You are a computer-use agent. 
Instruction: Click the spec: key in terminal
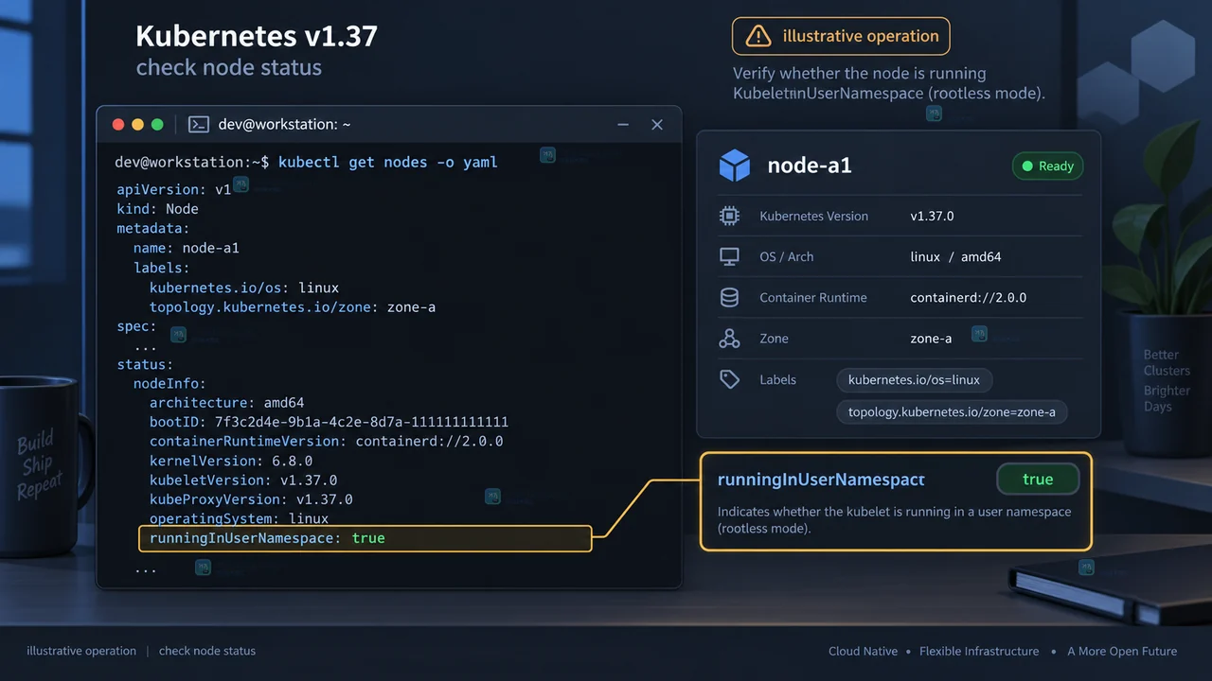point(137,326)
